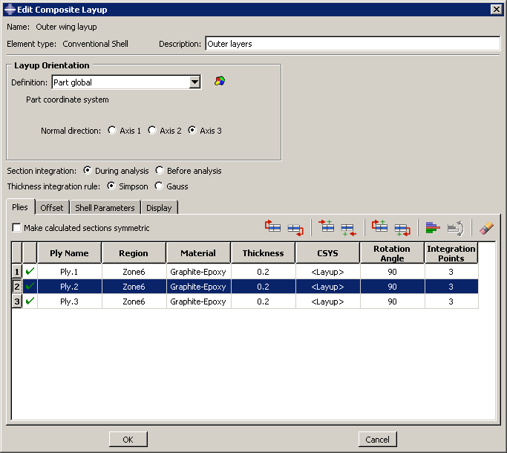Viewport: 507px width, 453px height.
Task: Open the Definition dropdown showing Part global
Action: (x=194, y=82)
